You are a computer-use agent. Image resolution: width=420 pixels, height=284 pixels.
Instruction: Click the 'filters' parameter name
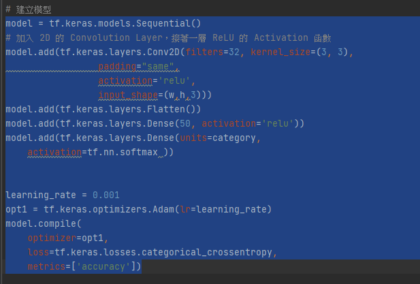coord(204,52)
